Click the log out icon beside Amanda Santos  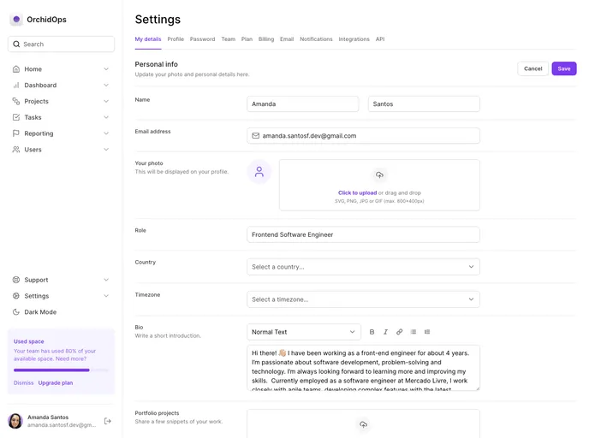108,421
